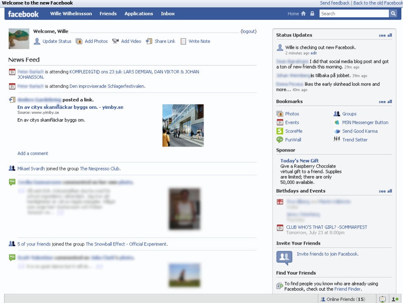Open the Today's New Gift sponsor link
The image size is (403, 303).
click(x=299, y=161)
